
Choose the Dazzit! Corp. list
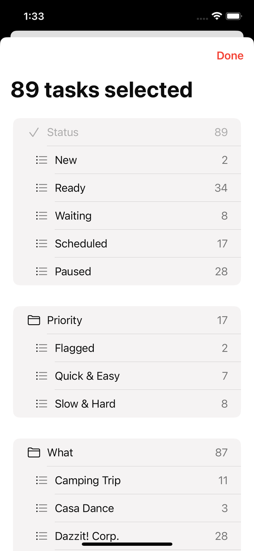(x=127, y=536)
